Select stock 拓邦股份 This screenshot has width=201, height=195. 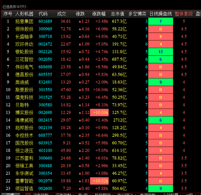tap(24, 128)
